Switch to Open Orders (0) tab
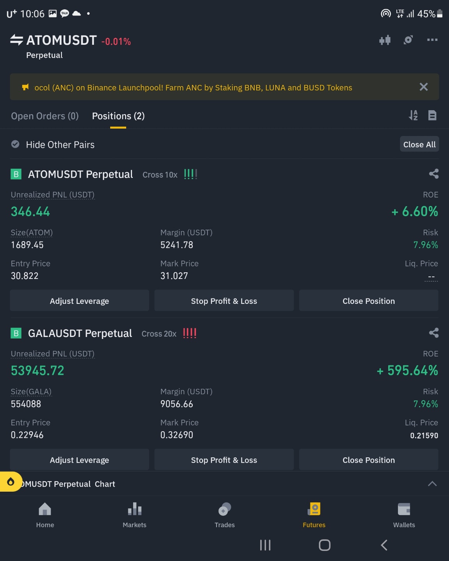Screen dimensions: 449x561 [45, 116]
